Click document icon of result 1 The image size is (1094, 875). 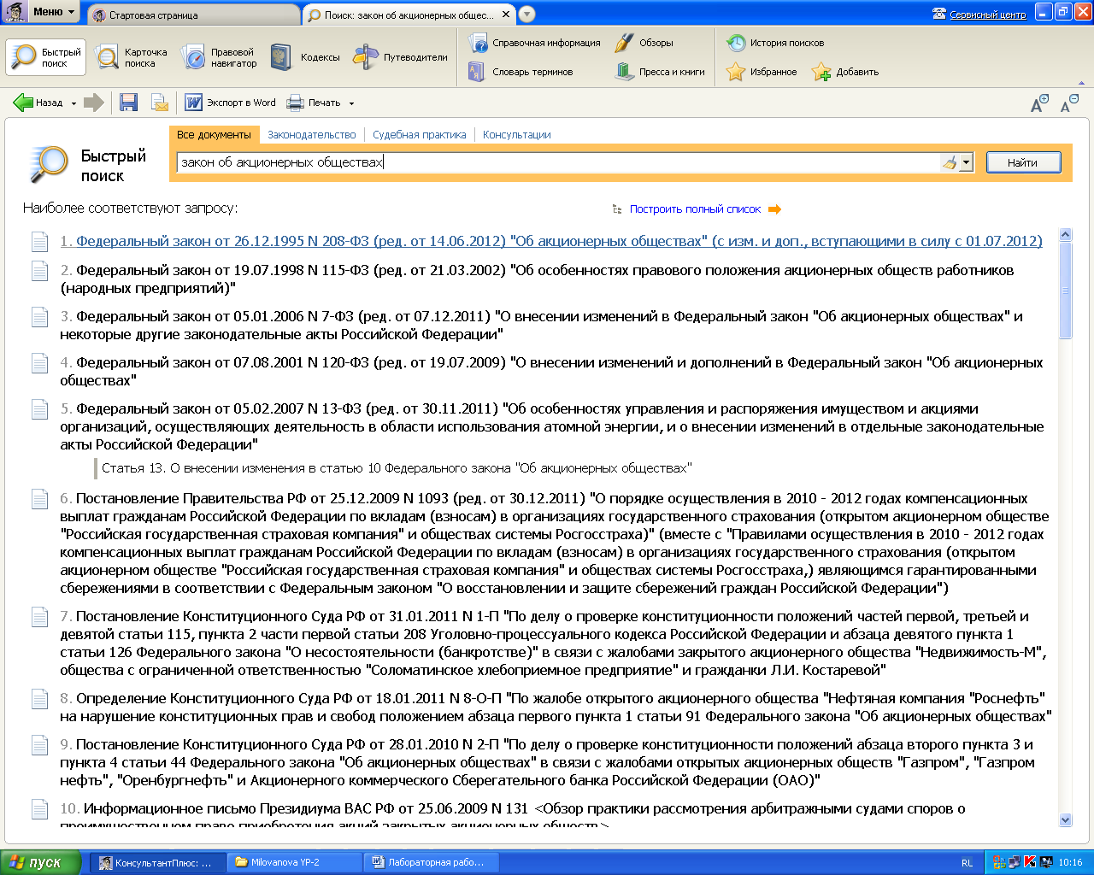pos(39,242)
